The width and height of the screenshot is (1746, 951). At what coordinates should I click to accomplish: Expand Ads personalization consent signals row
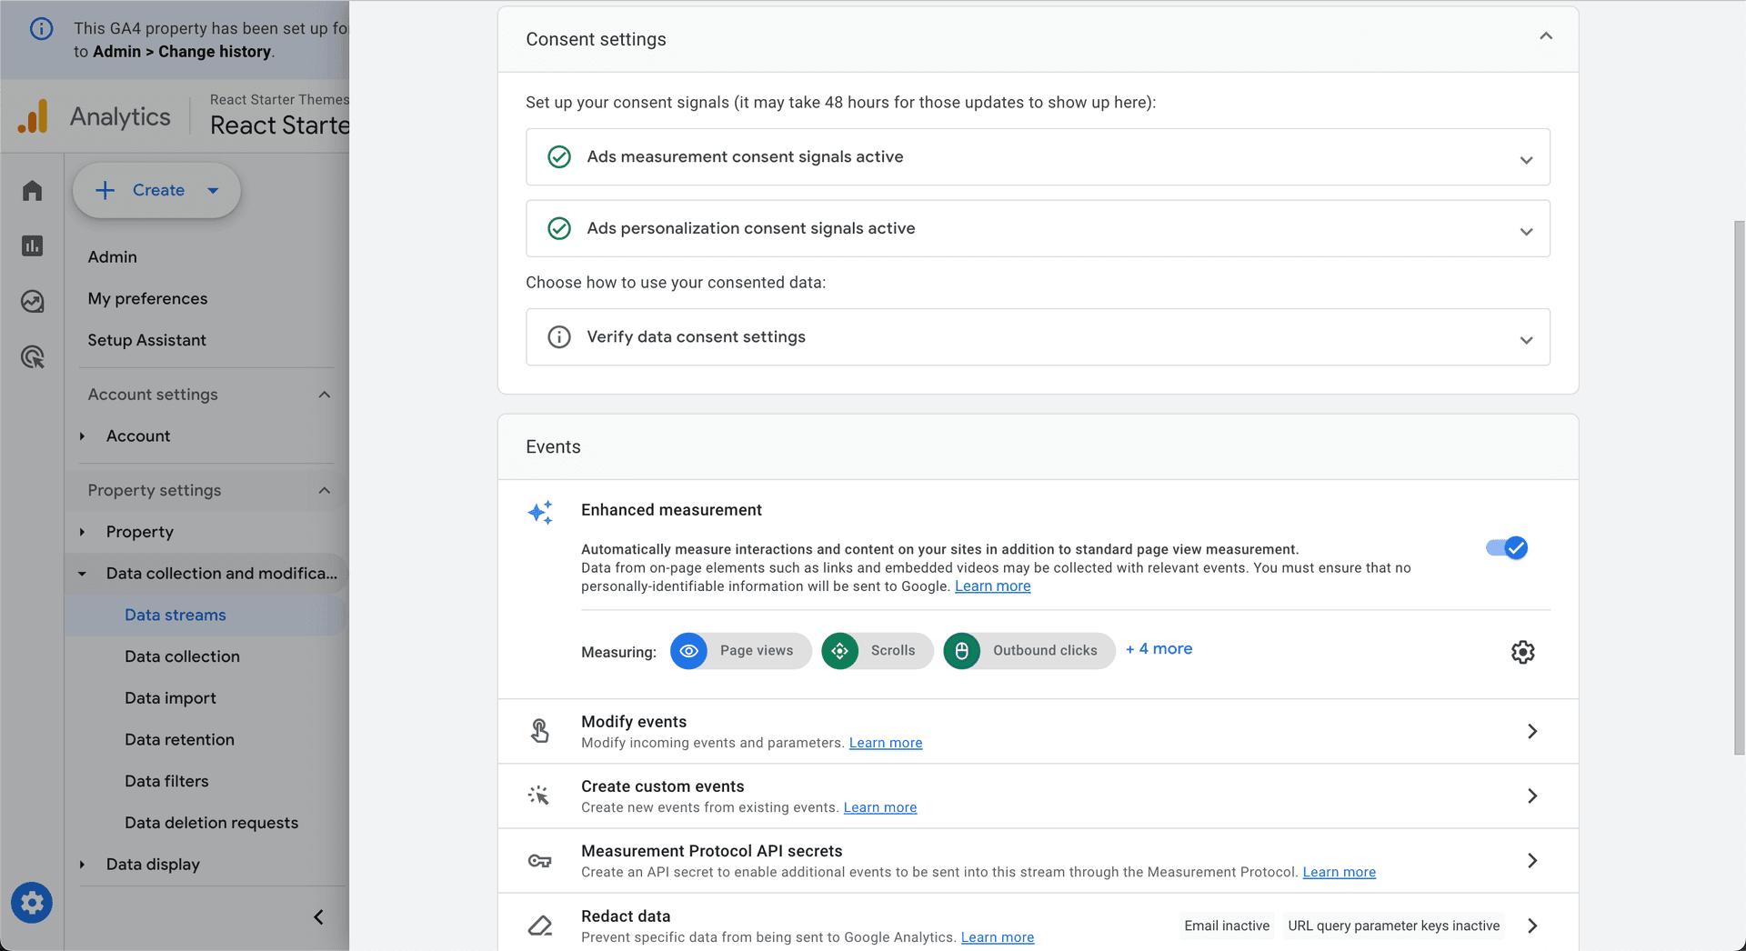pyautogui.click(x=1526, y=231)
